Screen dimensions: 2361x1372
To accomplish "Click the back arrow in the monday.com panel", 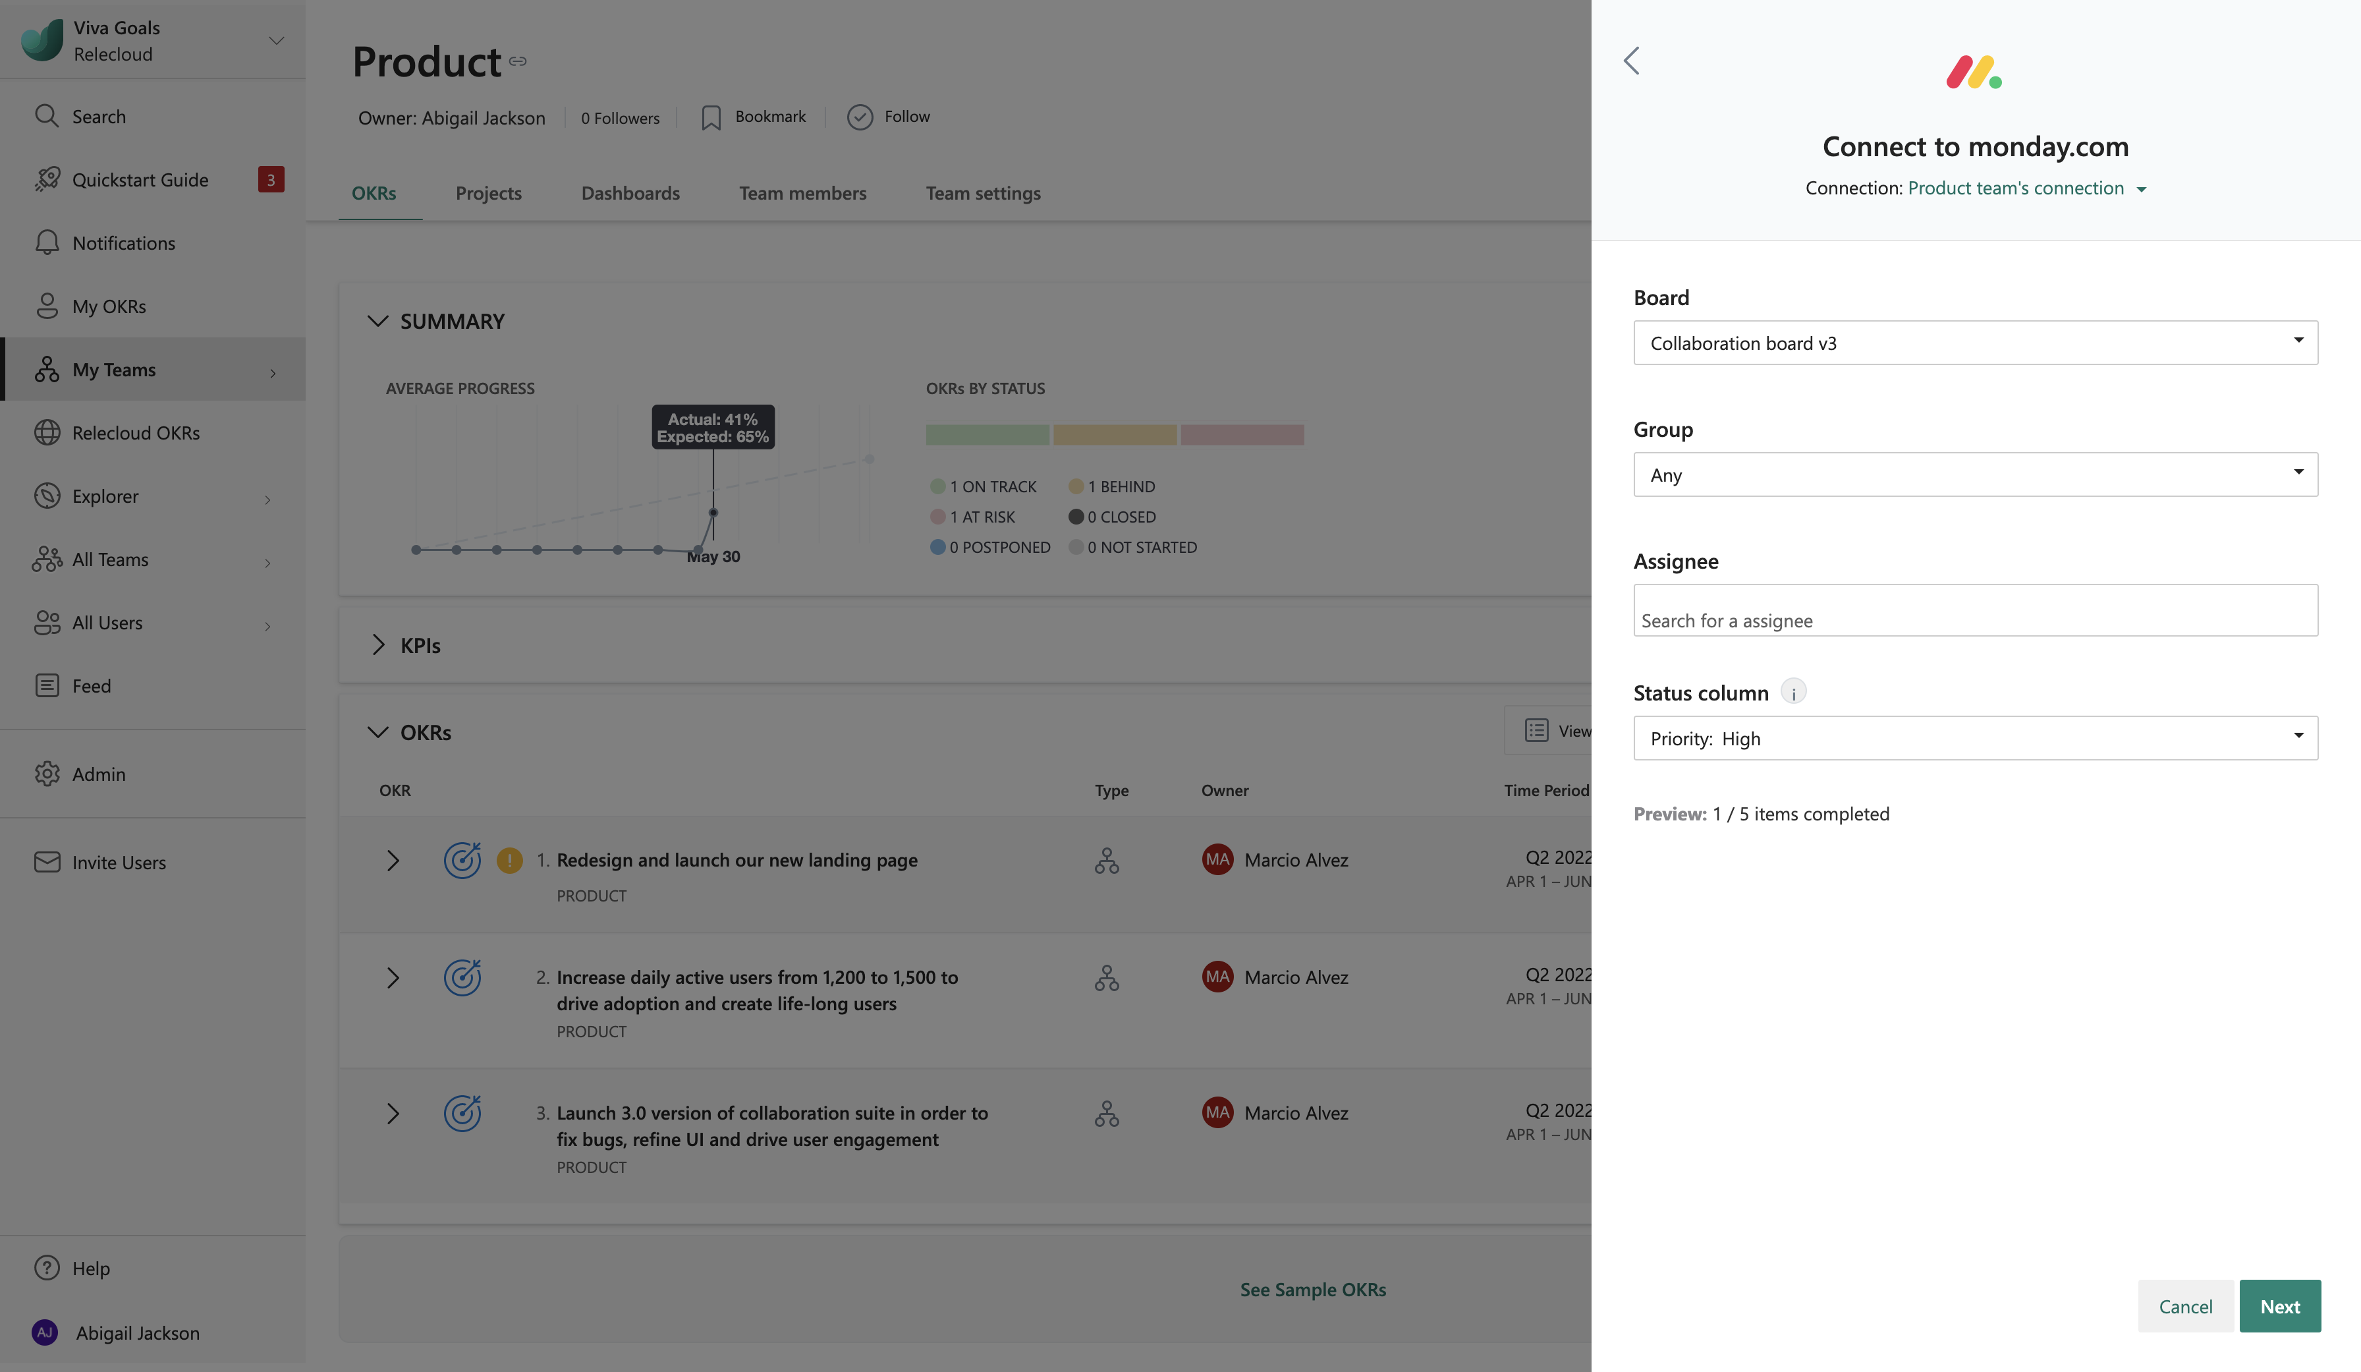I will tap(1631, 61).
